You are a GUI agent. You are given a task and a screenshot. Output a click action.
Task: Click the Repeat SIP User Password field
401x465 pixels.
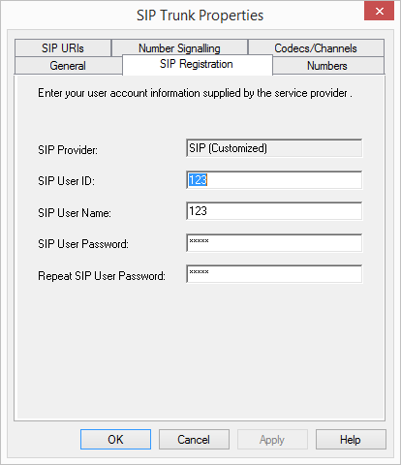tap(274, 274)
